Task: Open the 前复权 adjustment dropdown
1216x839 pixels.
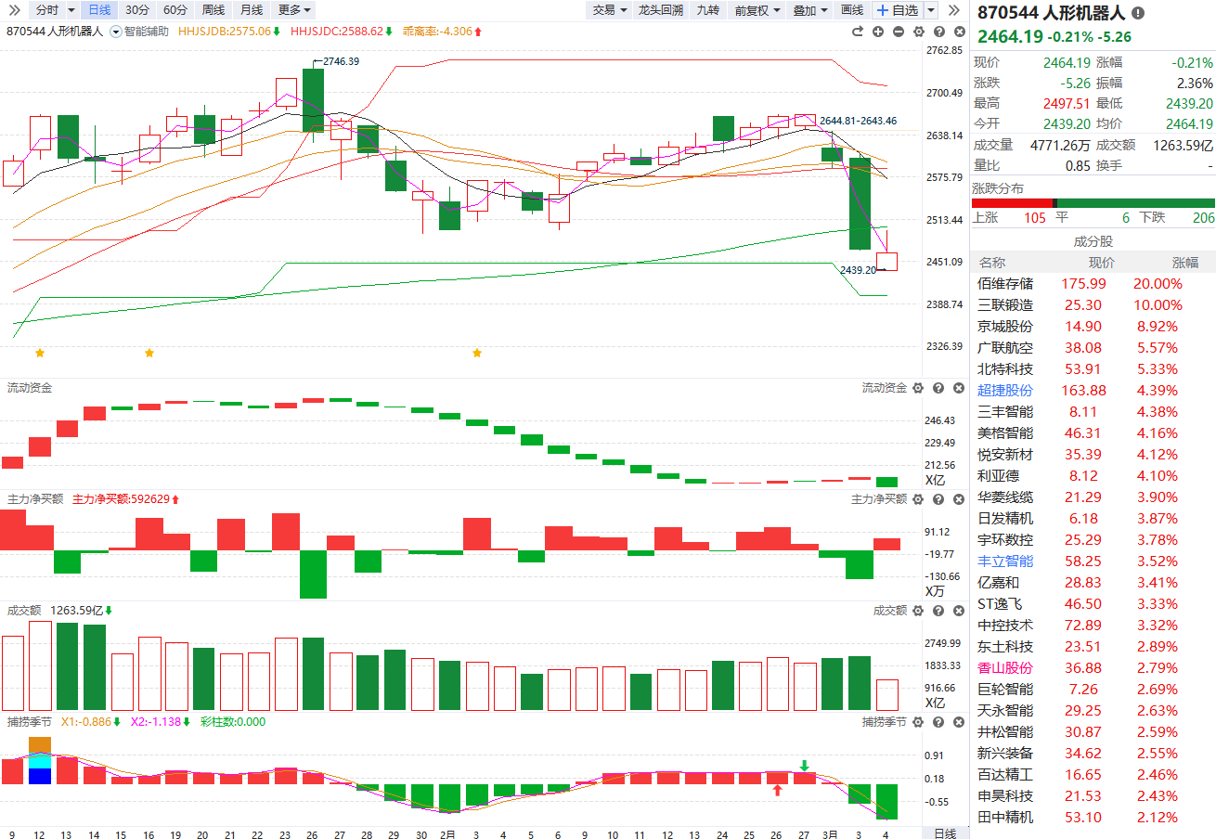Action: pos(756,10)
